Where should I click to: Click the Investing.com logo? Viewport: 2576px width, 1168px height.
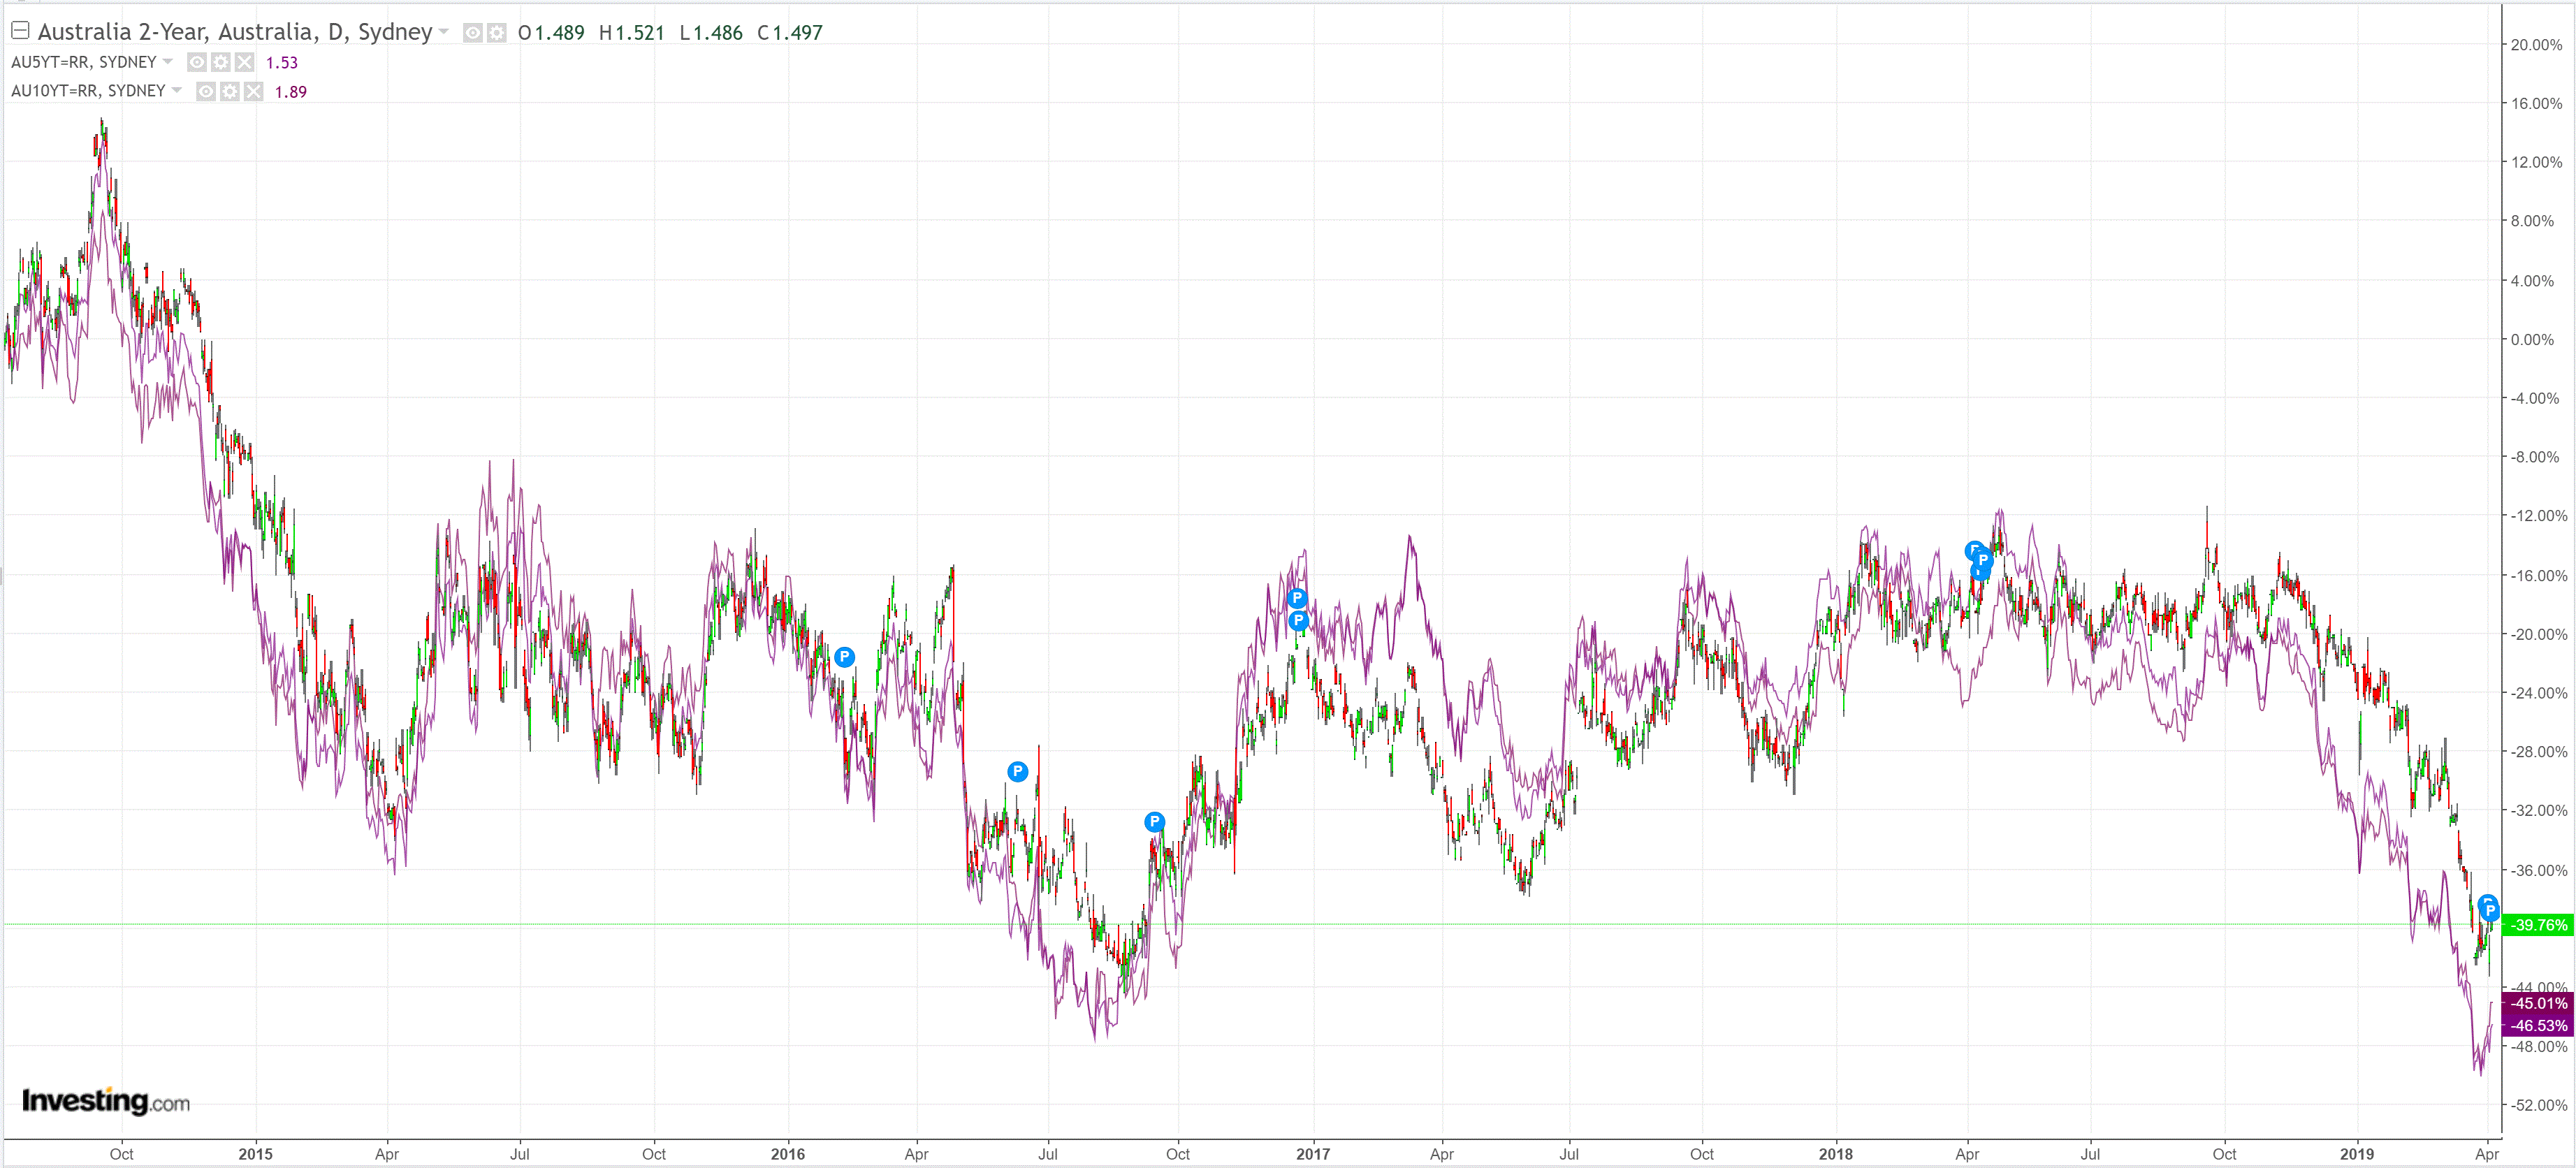105,1101
